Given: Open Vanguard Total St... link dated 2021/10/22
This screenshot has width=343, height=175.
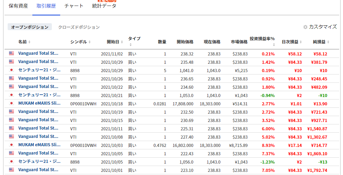Looking at the screenshot, I should pos(38,87).
